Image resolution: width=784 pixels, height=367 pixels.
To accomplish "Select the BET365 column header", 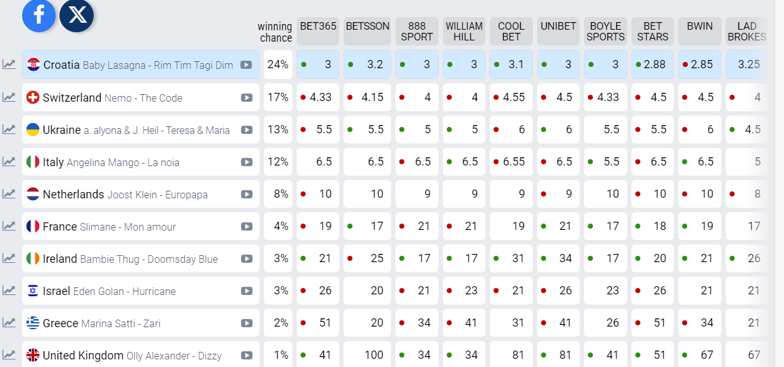I will [318, 27].
